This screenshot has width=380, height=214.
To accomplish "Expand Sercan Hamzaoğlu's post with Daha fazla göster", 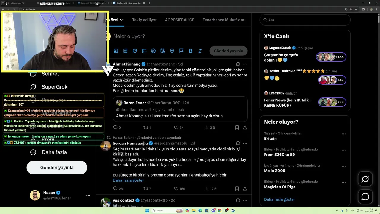I will pyautogui.click(x=128, y=180).
